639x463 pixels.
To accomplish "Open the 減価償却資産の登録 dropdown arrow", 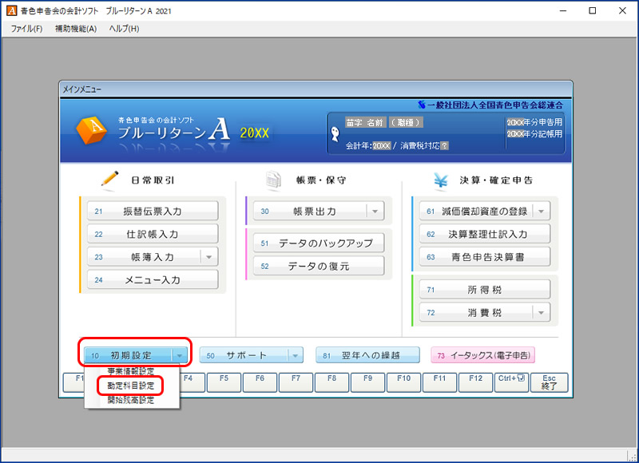I will pyautogui.click(x=541, y=212).
